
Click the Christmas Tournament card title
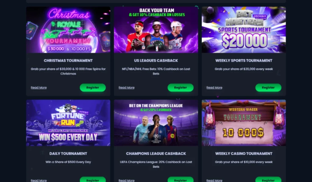point(68,61)
